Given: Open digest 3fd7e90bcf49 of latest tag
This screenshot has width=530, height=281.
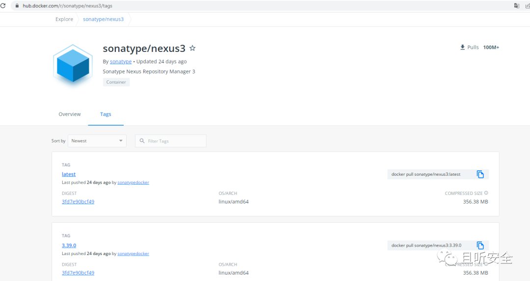Looking at the screenshot, I should (x=78, y=202).
